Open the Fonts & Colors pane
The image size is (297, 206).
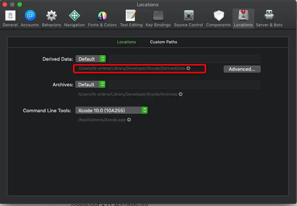(x=102, y=19)
